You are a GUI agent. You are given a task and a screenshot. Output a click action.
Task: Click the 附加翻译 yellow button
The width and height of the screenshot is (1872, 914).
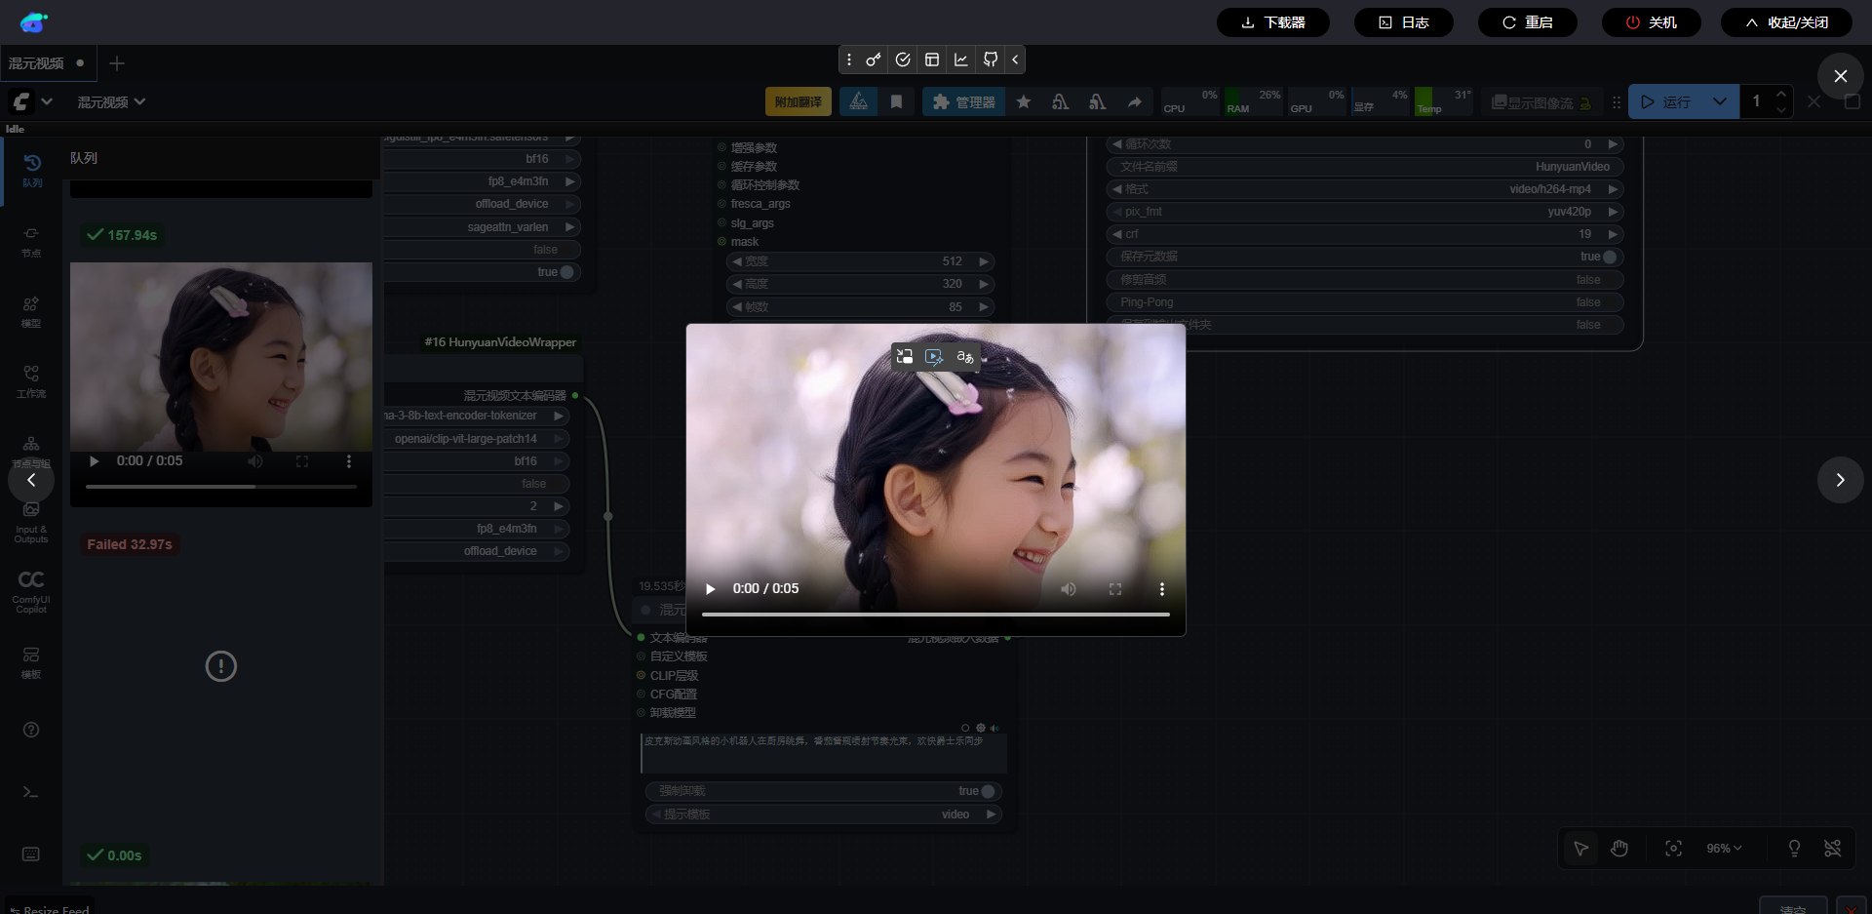pyautogui.click(x=799, y=101)
